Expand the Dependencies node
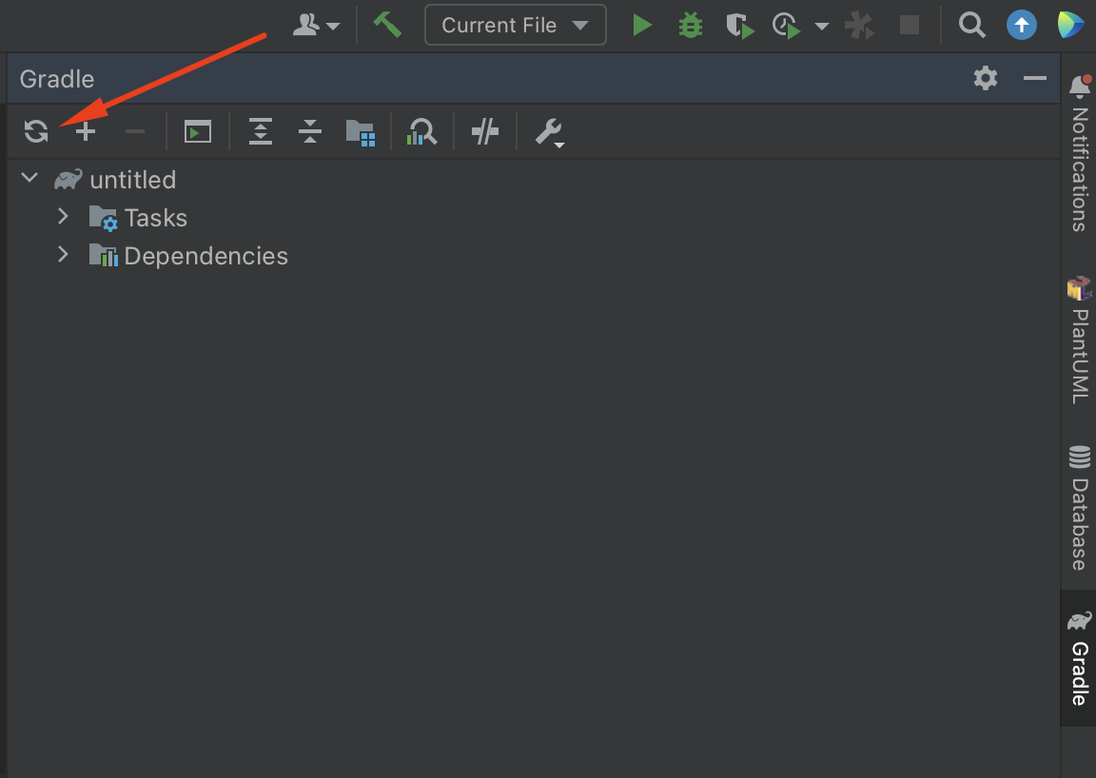 (x=63, y=255)
